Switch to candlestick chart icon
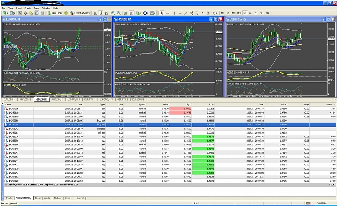 (x=101, y=13)
